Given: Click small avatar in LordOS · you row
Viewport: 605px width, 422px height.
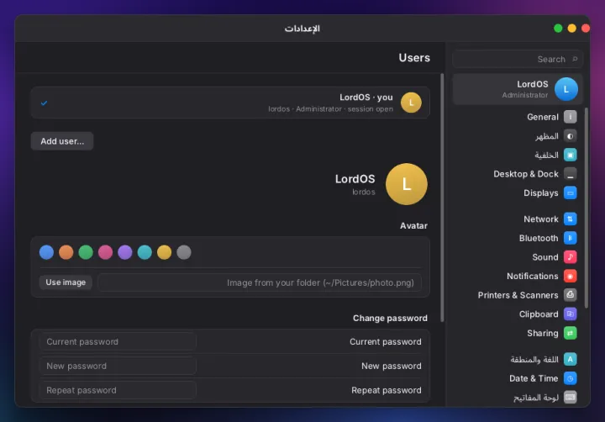Looking at the screenshot, I should [x=411, y=103].
